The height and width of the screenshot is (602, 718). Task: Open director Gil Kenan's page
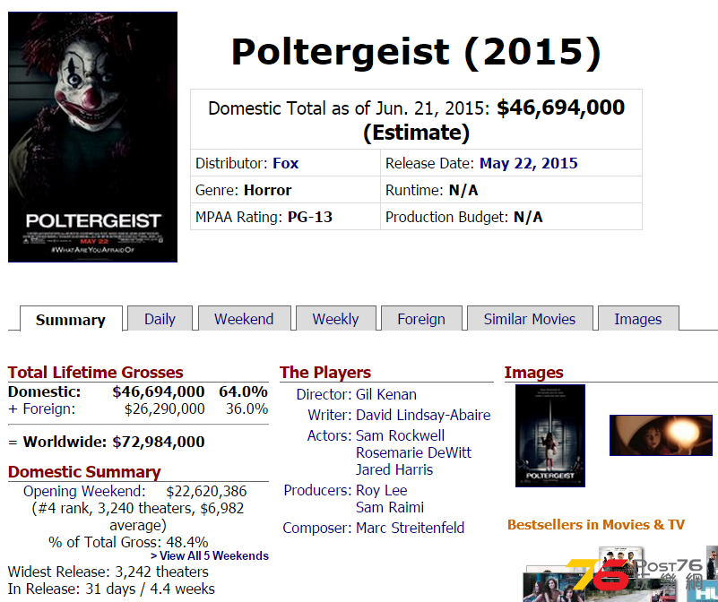[386, 394]
